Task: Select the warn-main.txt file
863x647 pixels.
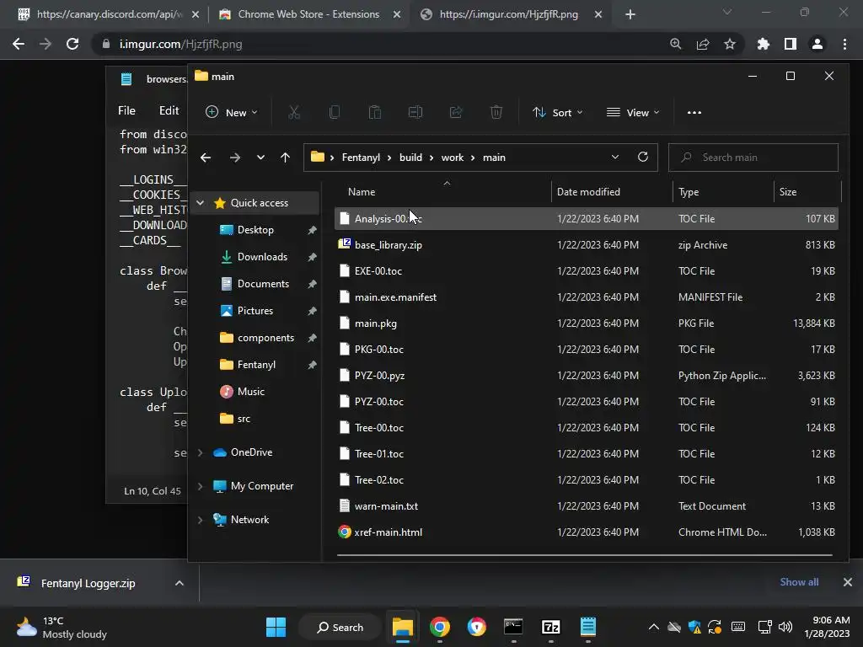Action: (587, 506)
